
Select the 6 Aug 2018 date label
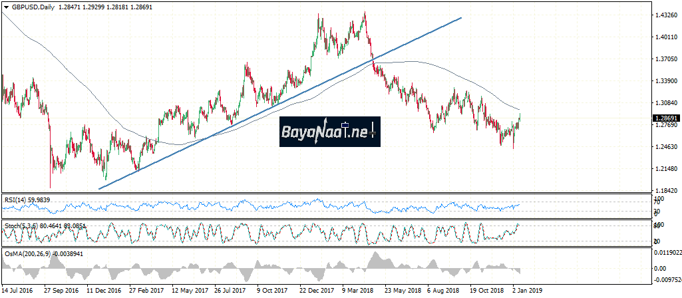click(x=443, y=291)
